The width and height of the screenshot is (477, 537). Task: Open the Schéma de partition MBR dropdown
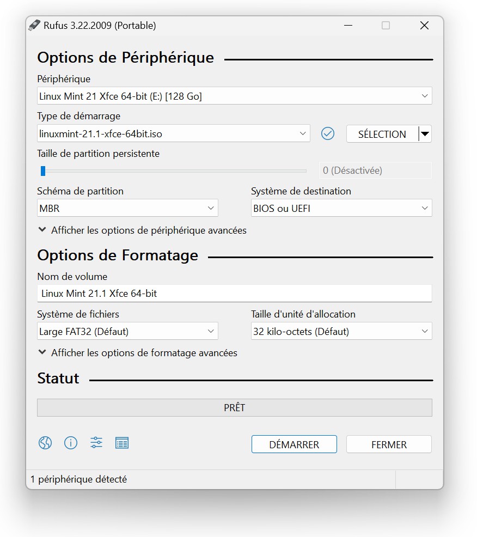point(127,208)
